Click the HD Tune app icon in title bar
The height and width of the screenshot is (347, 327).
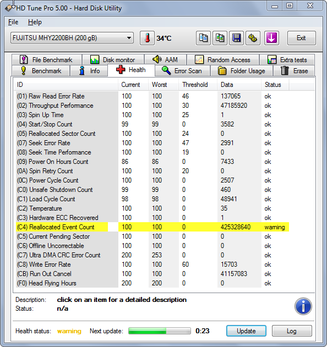coord(9,8)
